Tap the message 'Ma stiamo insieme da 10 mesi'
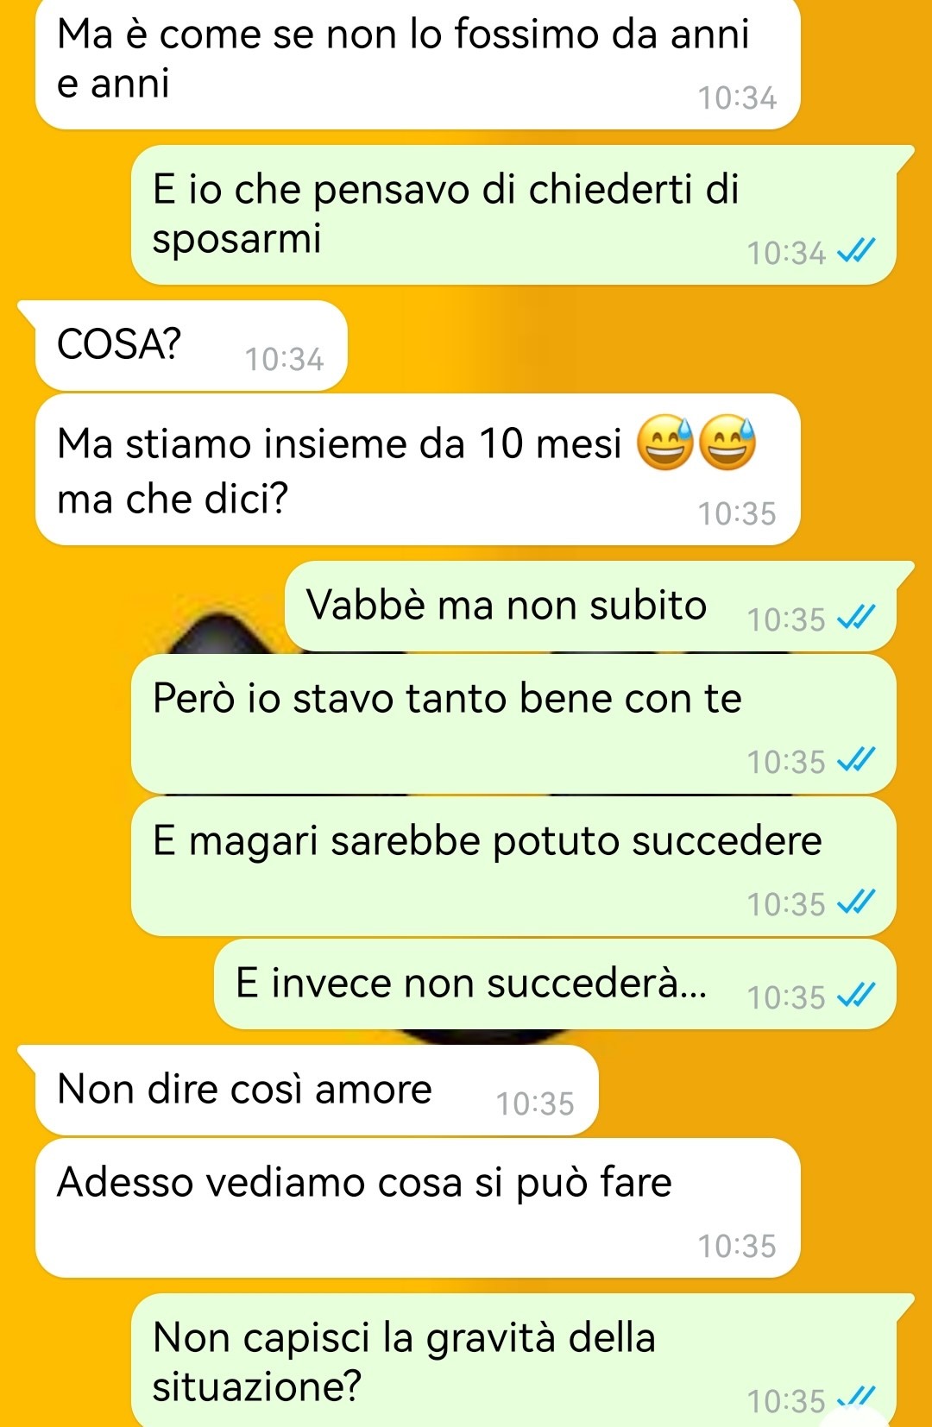The width and height of the screenshot is (932, 1427). click(418, 469)
